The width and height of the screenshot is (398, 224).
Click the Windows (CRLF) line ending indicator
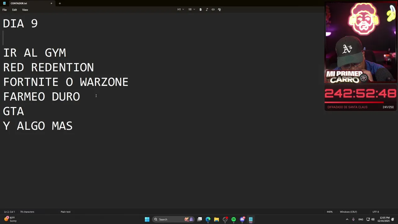click(x=348, y=212)
